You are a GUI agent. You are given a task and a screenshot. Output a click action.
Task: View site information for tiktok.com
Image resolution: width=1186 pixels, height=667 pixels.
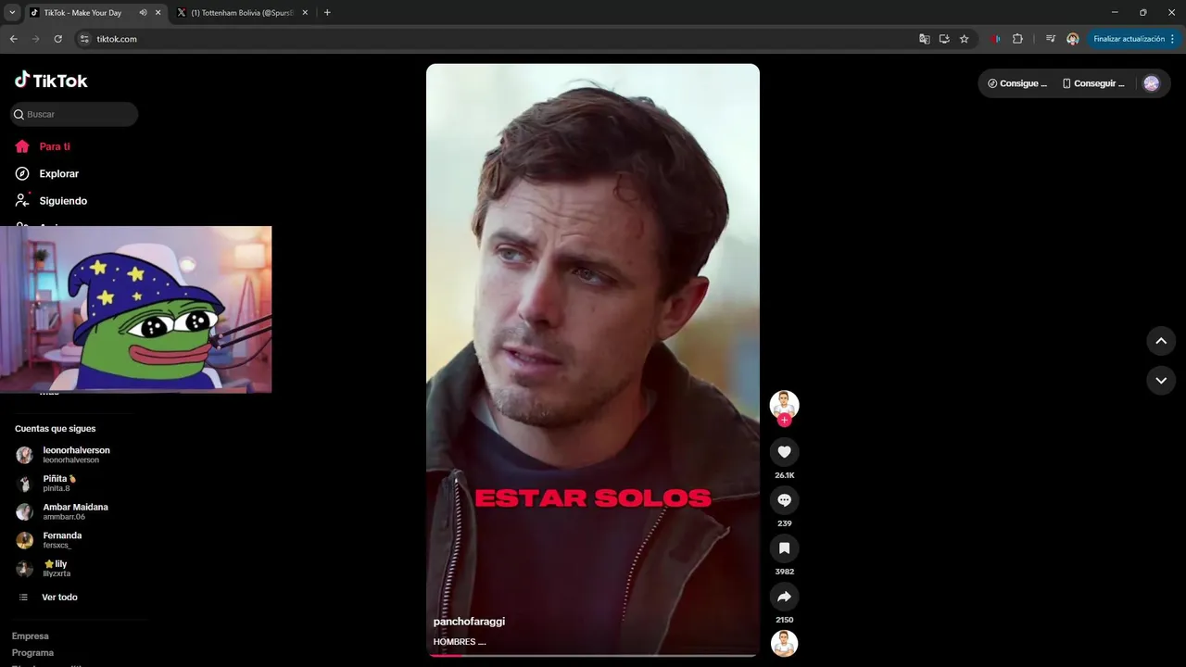84,39
